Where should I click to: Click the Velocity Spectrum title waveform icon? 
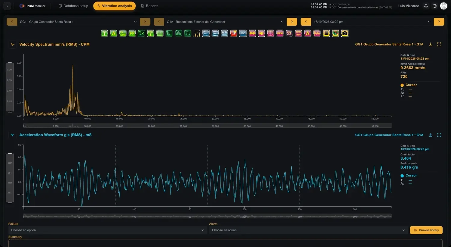pyautogui.click(x=13, y=44)
